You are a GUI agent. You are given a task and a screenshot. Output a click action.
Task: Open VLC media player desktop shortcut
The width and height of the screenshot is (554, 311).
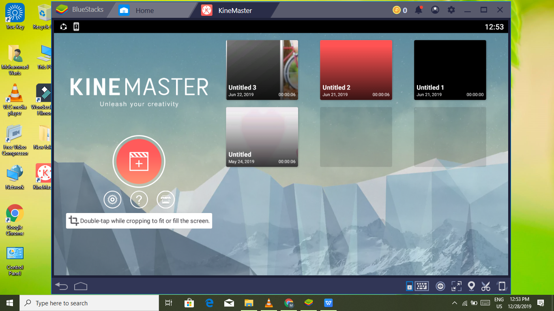15,100
